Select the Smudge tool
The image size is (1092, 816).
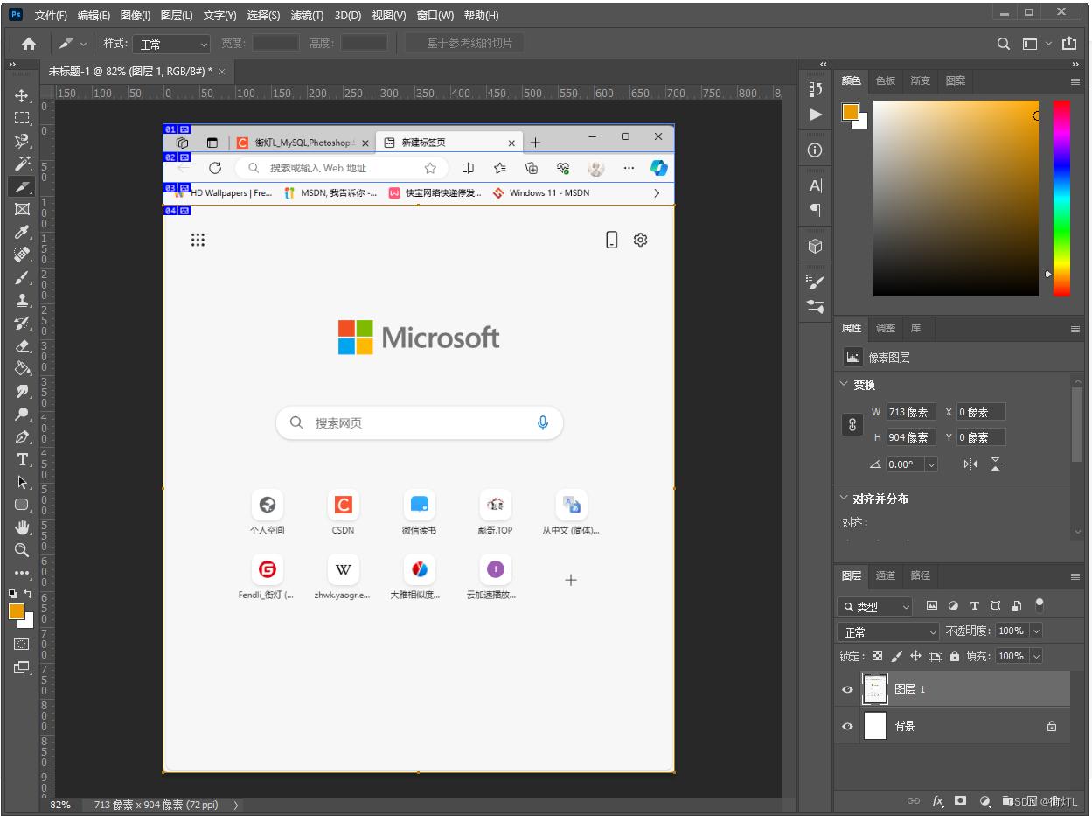(22, 391)
